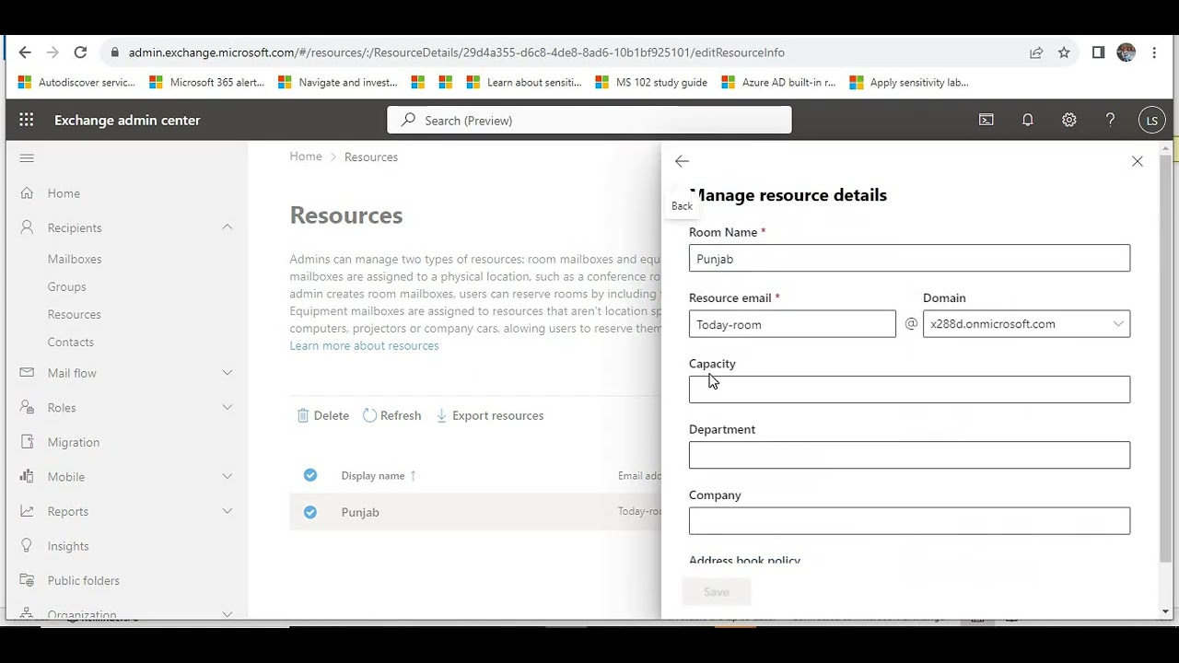Open the Autodiscover service bookmark

(76, 82)
